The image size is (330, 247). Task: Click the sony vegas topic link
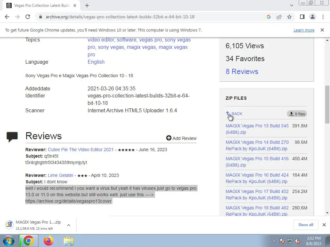pos(111,47)
